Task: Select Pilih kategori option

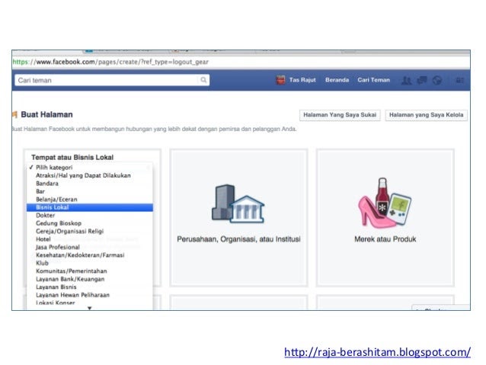Action: [90, 168]
